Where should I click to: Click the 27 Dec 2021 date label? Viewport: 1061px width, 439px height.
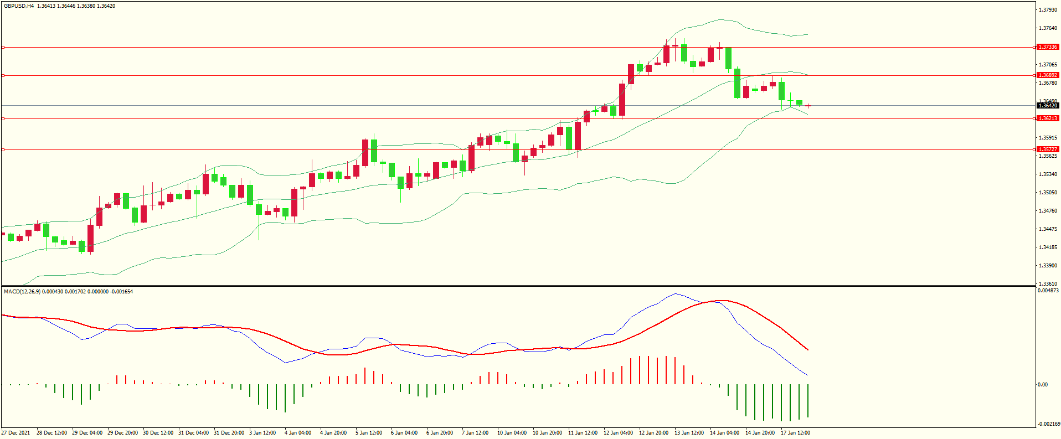(16, 433)
